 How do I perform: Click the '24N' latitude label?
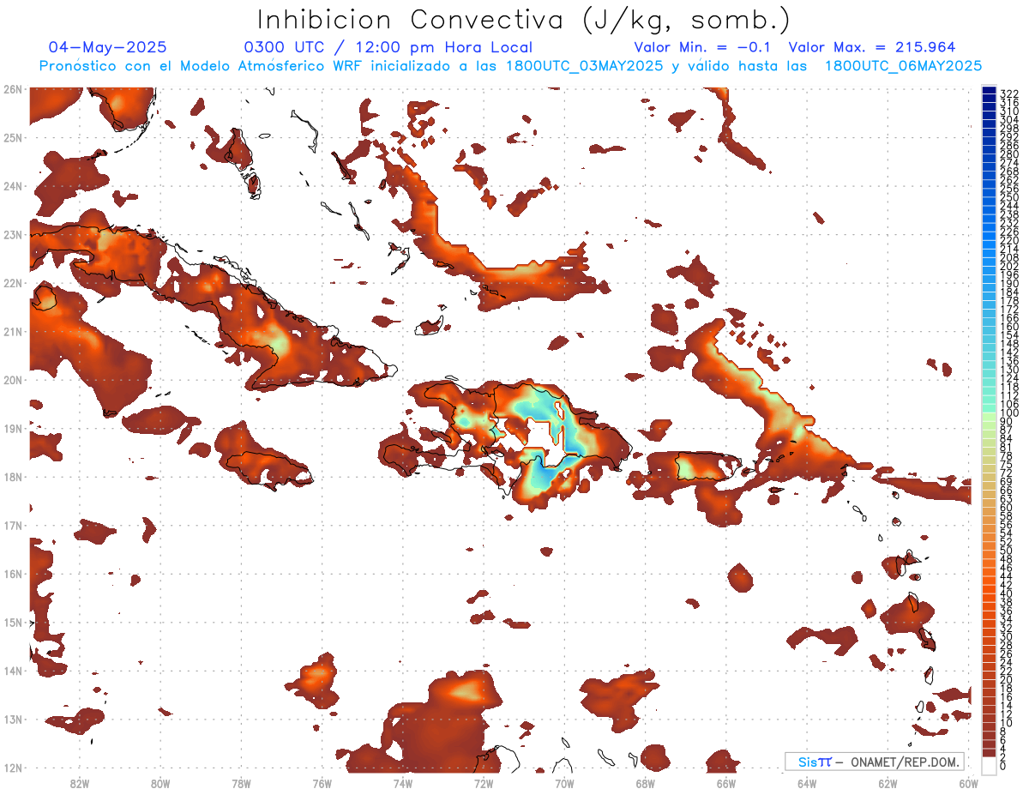[13, 186]
